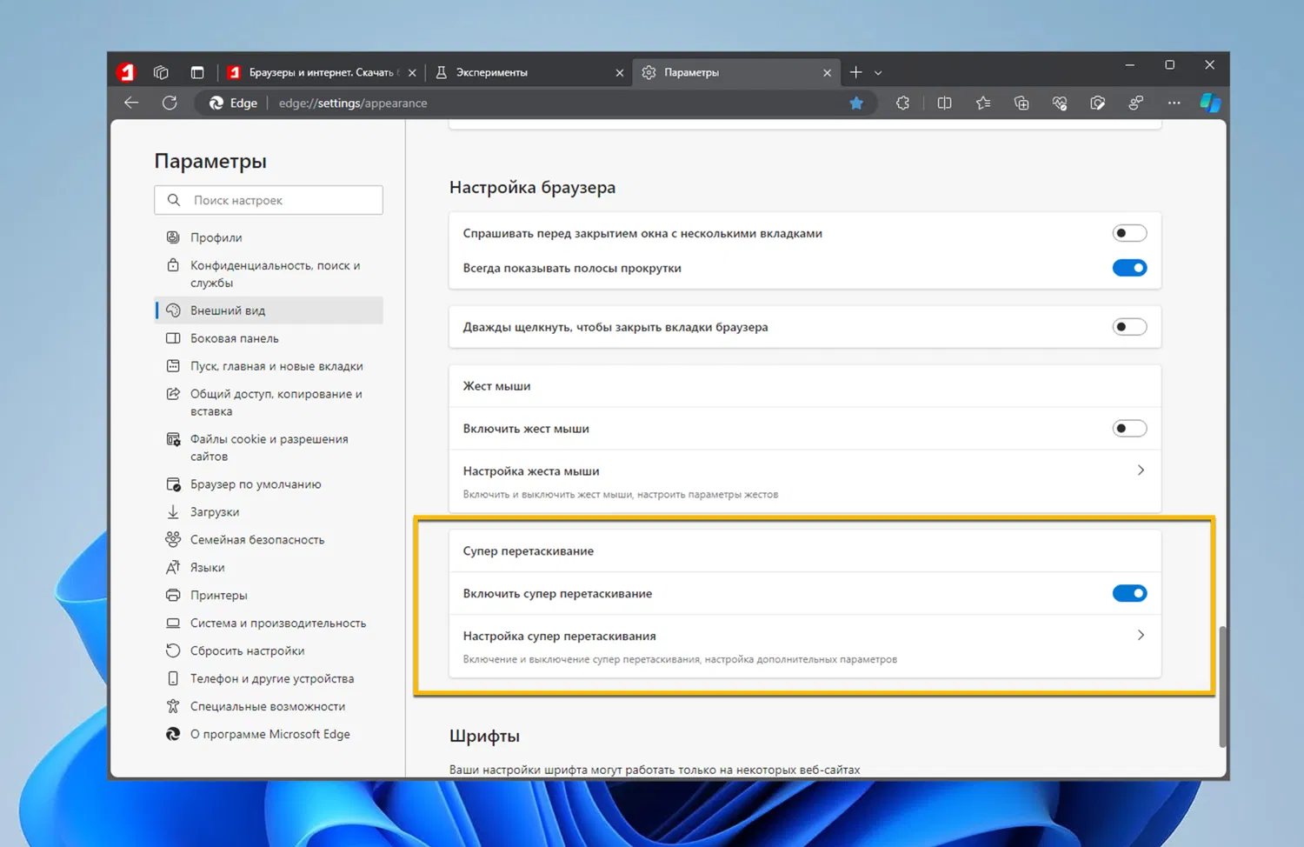Click the Специальные возможности accessibility icon
Screen dimensions: 1304x847
tap(173, 707)
